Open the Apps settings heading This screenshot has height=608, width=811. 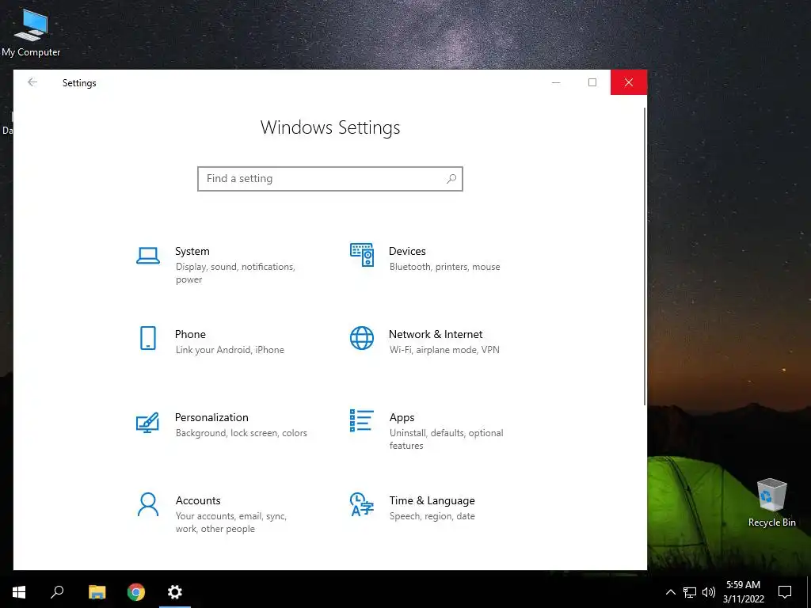[402, 418]
